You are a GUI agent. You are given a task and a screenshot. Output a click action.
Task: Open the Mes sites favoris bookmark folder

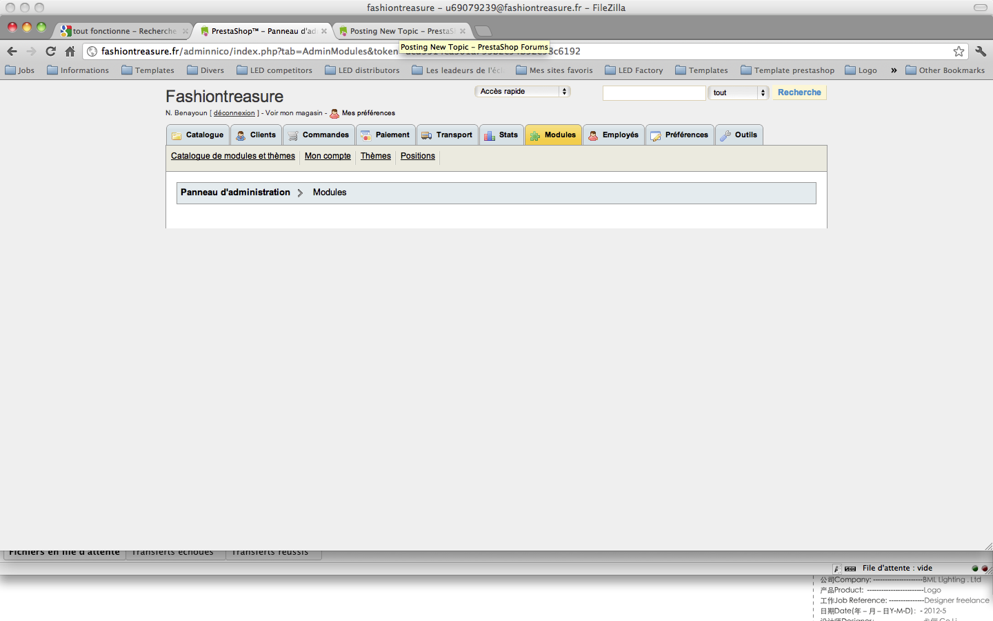[554, 70]
